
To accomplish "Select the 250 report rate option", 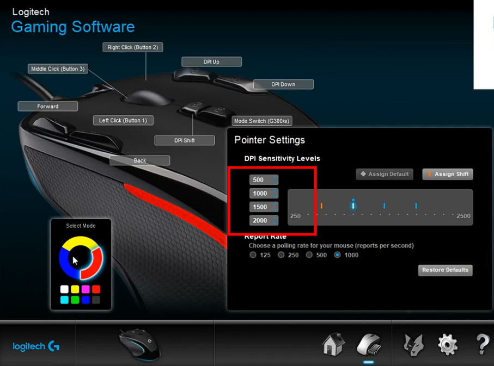I will coord(281,255).
